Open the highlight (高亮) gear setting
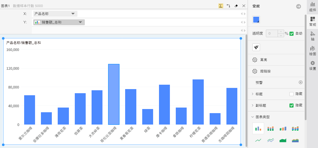The width and height of the screenshot is (318, 148). pyautogui.click(x=255, y=60)
